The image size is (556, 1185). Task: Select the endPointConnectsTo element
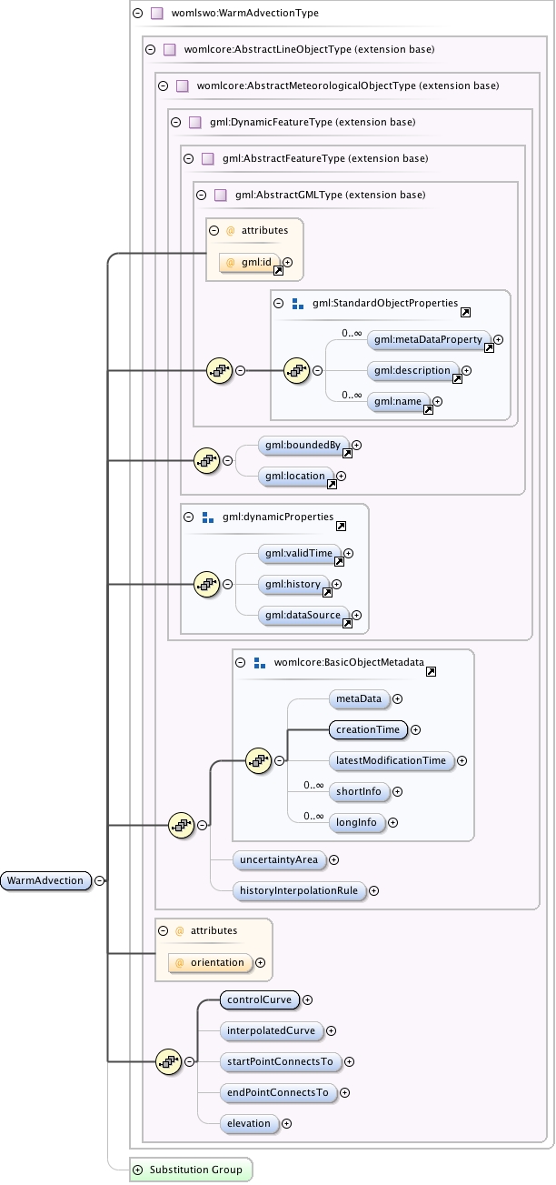pyautogui.click(x=278, y=1092)
